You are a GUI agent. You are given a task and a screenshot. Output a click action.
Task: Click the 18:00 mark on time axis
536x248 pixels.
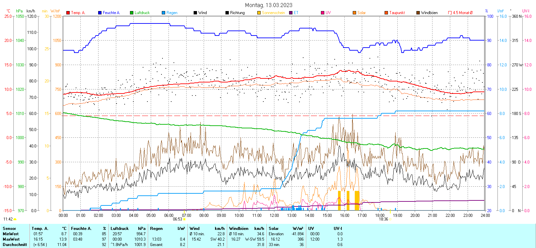tap(380, 215)
